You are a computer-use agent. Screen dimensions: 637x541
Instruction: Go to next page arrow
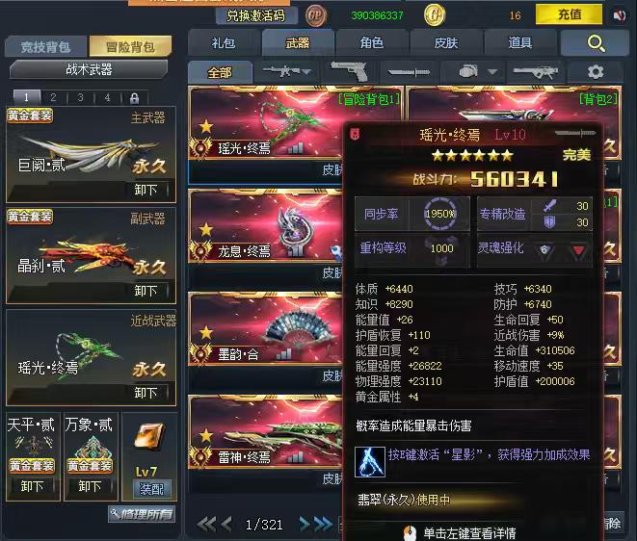pyautogui.click(x=305, y=524)
